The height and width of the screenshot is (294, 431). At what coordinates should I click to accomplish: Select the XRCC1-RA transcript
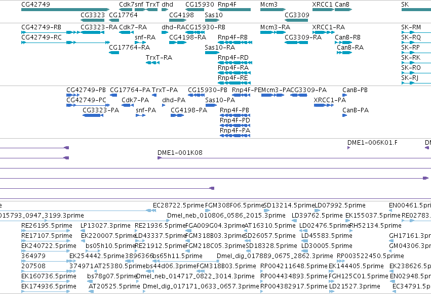click(x=324, y=32)
